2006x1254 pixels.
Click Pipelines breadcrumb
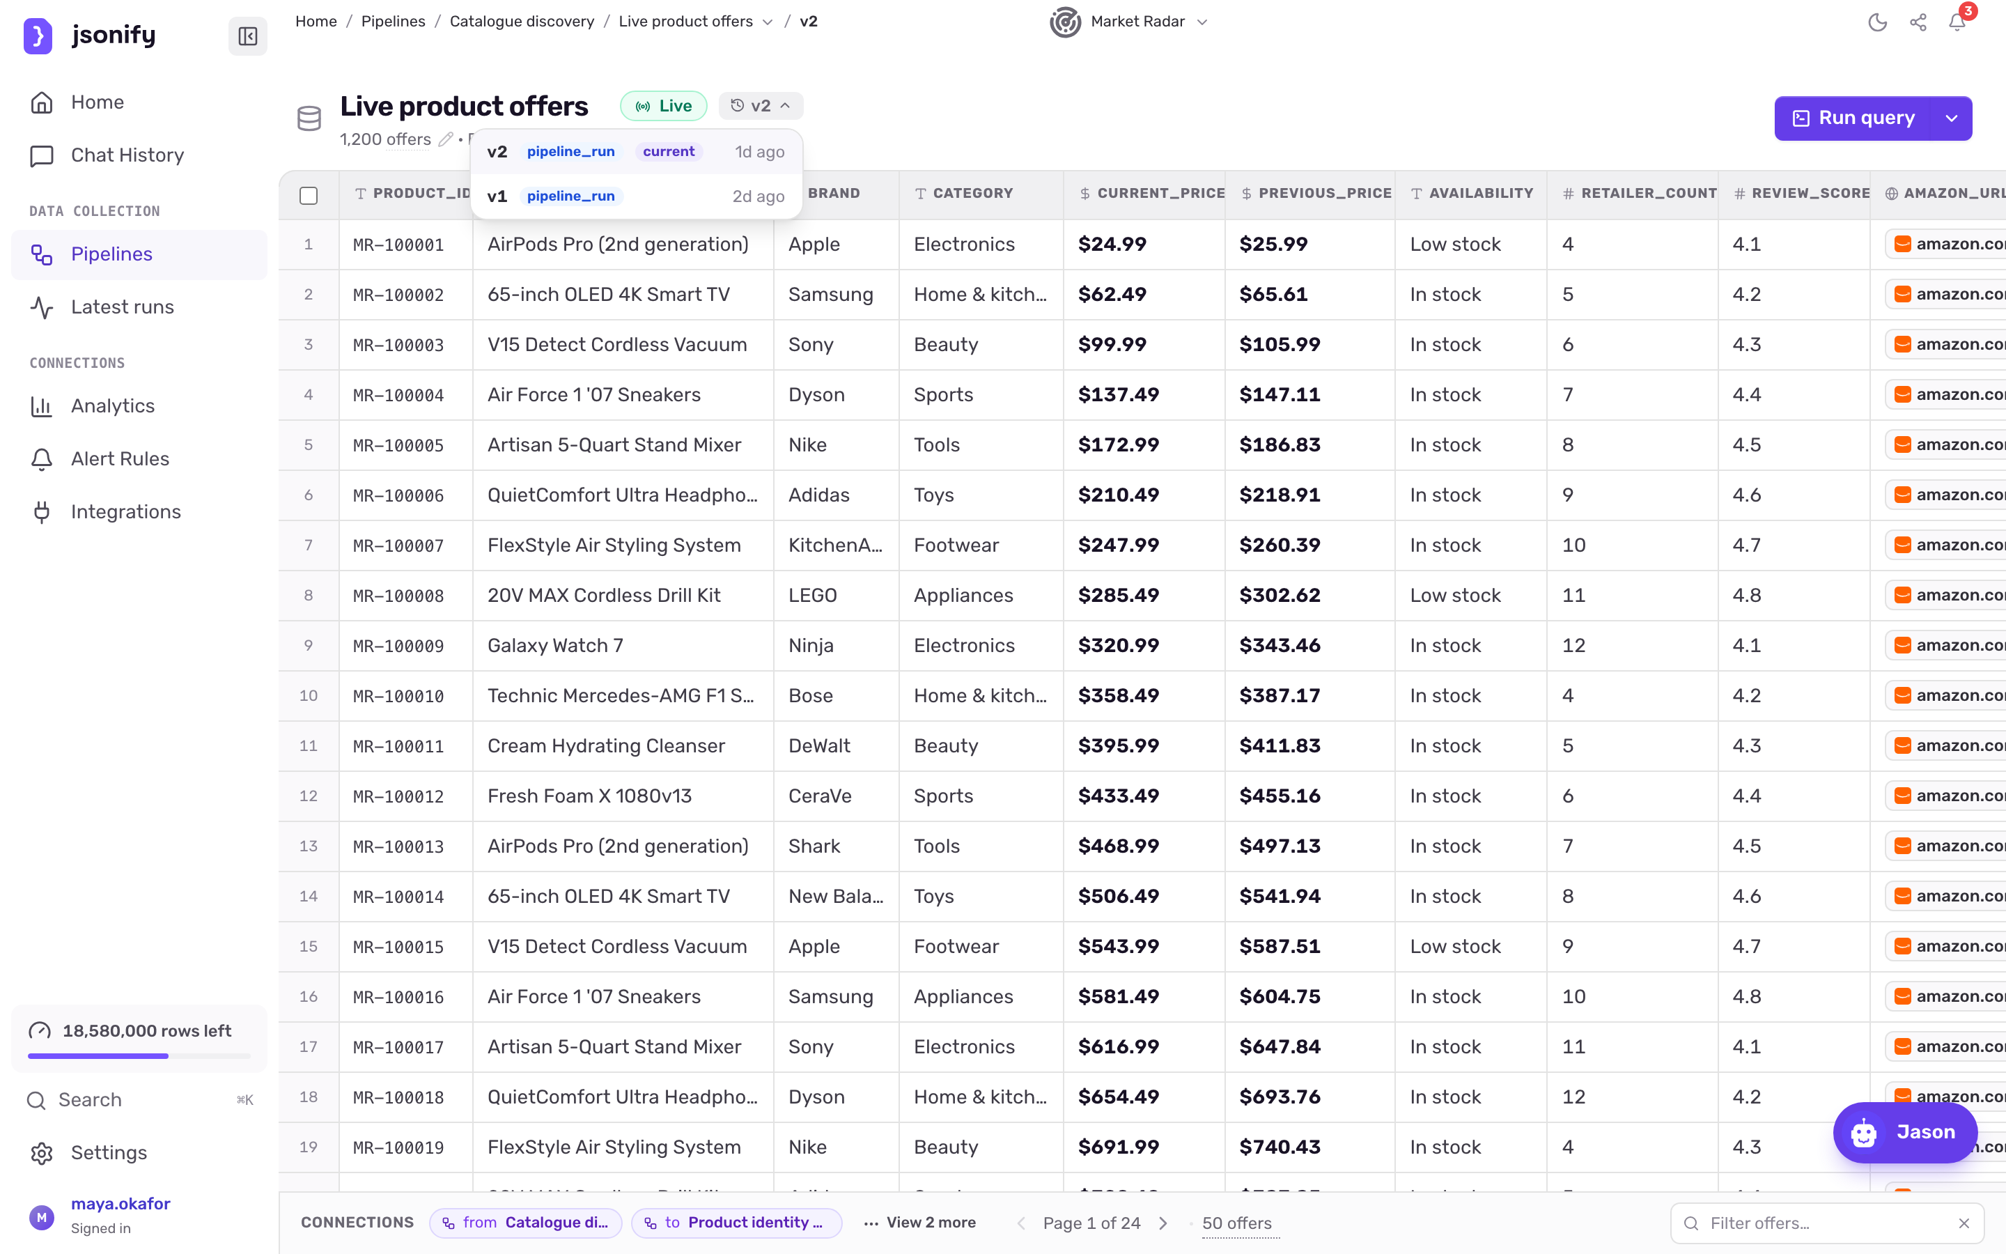(x=393, y=22)
